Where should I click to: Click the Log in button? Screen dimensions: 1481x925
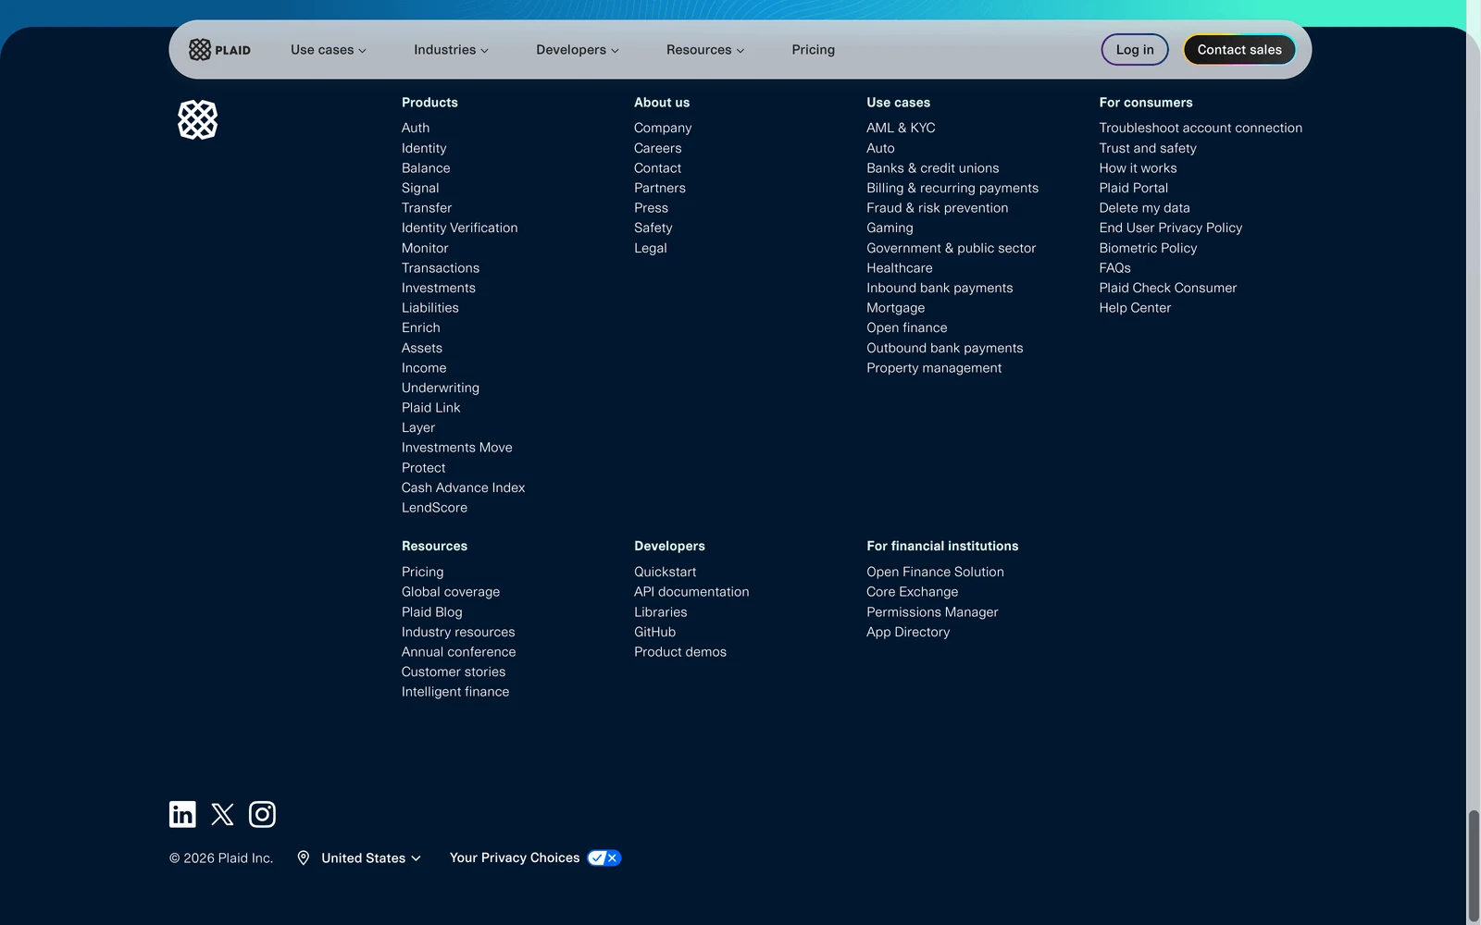pos(1135,50)
